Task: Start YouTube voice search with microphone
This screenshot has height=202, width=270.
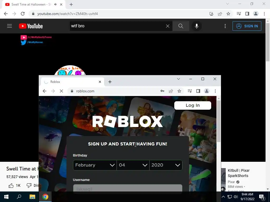Action: (x=196, y=26)
